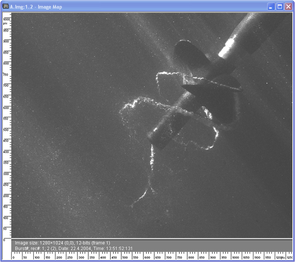The image size is (295, 262).
Task: Click the 'Burst#; rec#: 1; 2 (2)' status line
Action: tap(74, 249)
